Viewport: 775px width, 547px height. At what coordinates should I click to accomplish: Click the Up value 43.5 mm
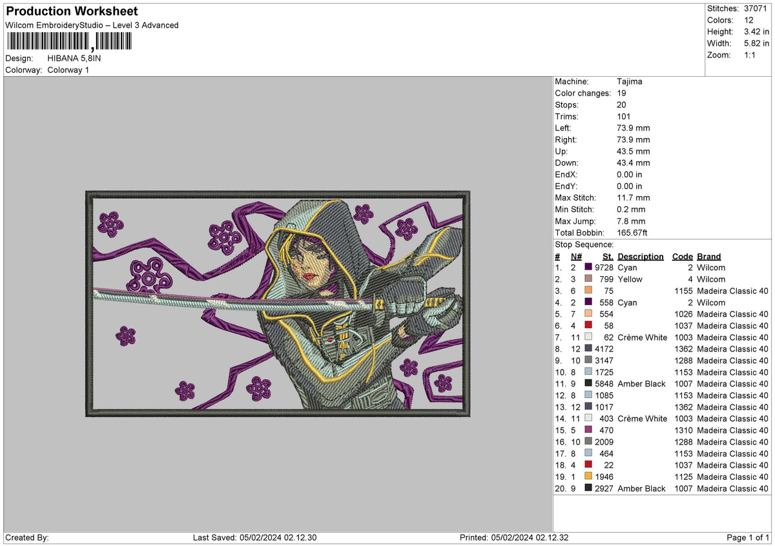point(634,151)
